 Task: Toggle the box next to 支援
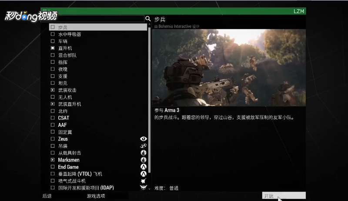(53, 76)
